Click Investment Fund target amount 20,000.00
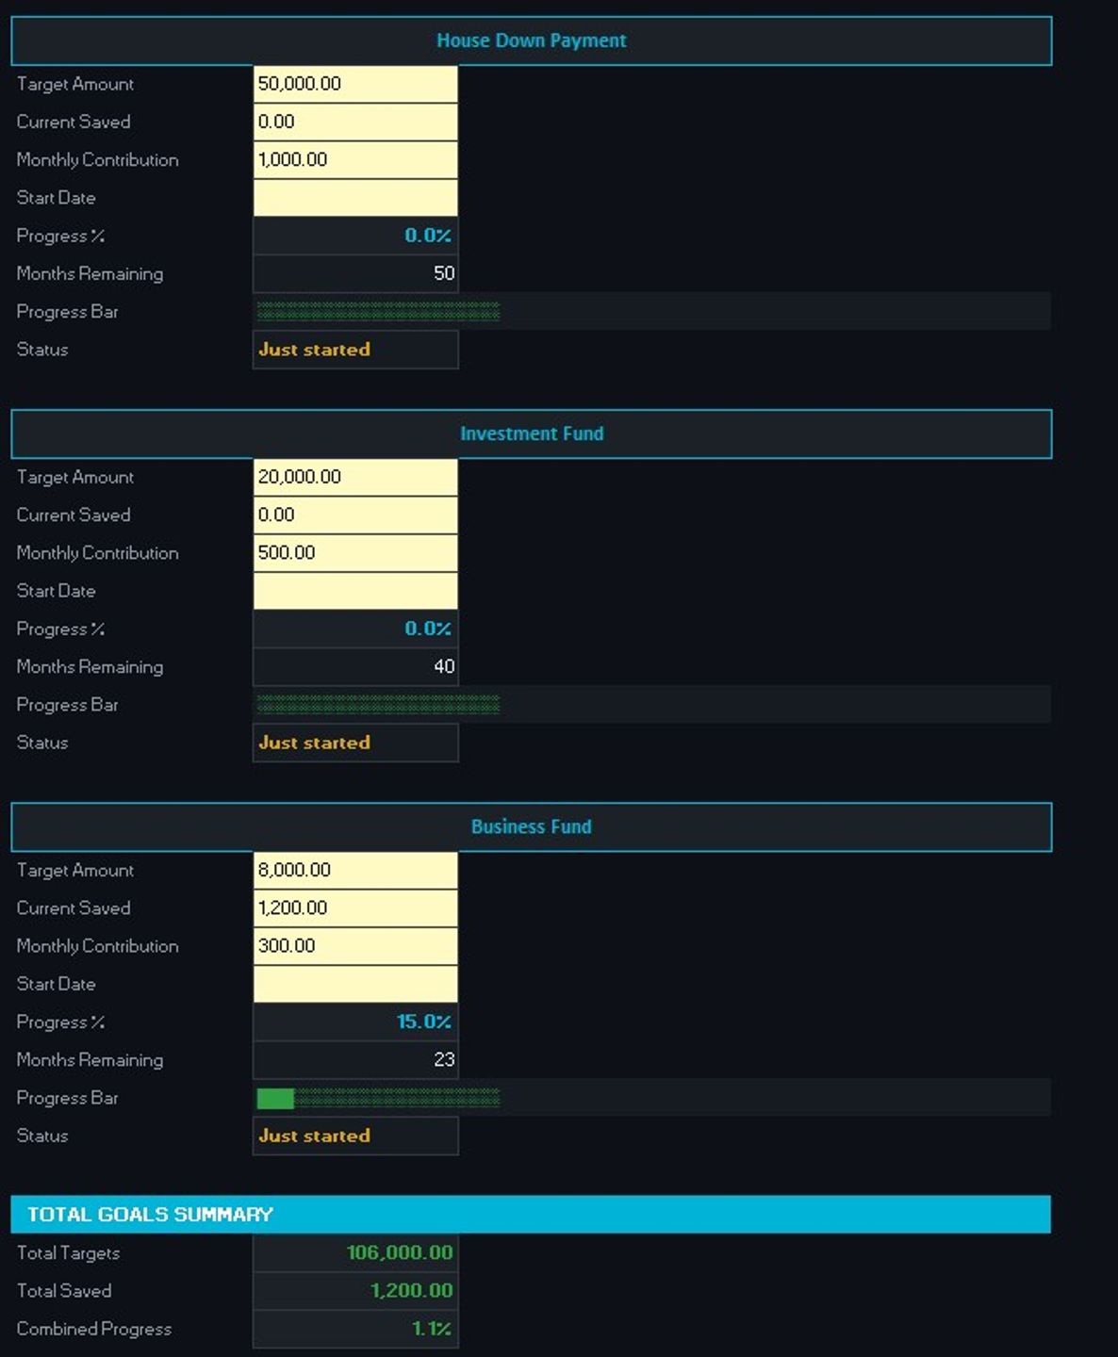This screenshot has height=1357, width=1118. click(x=355, y=477)
